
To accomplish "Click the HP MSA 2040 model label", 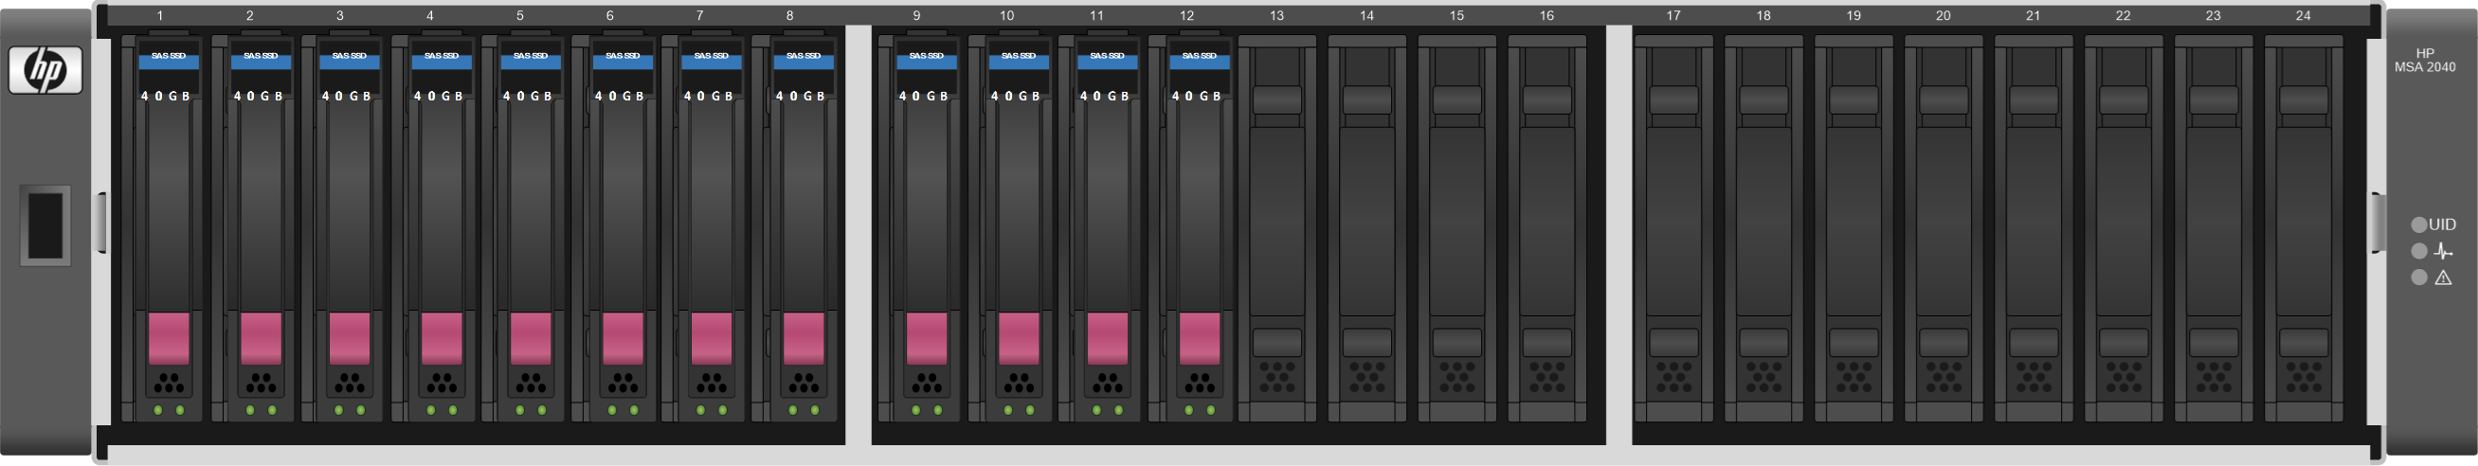I will point(2424,61).
